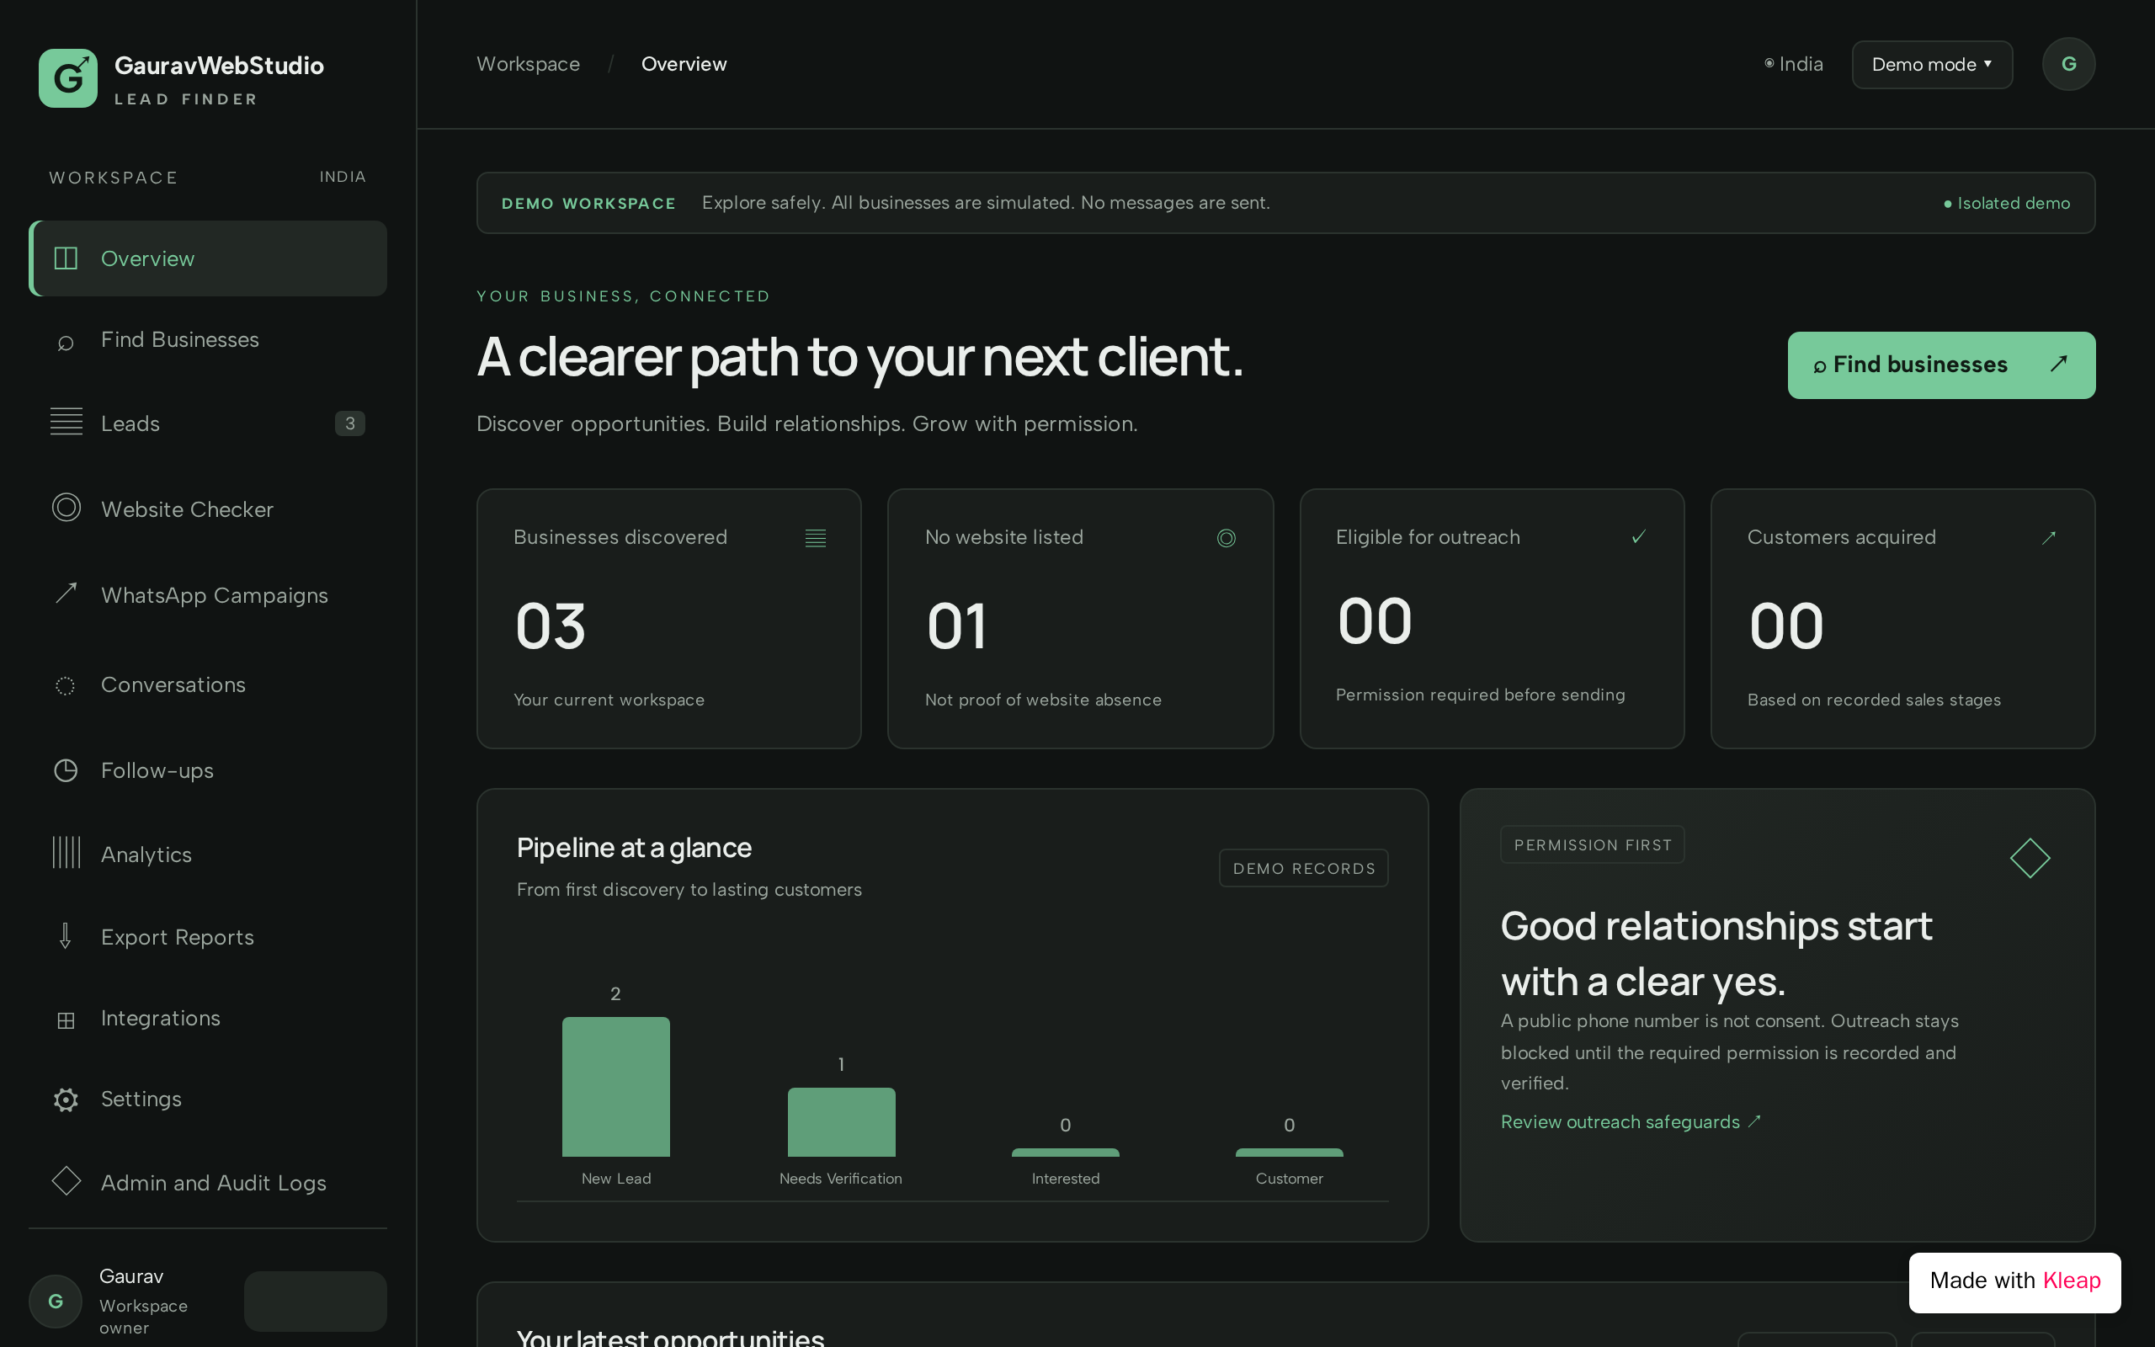Click the Pipeline at a glance heading

click(x=634, y=848)
